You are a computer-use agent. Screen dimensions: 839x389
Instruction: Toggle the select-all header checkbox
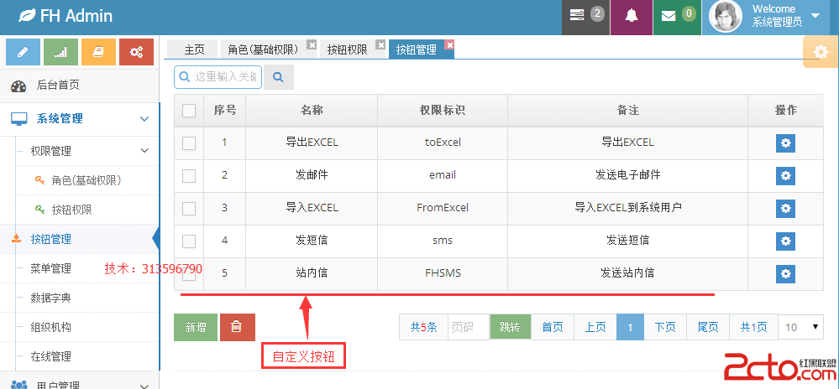point(189,111)
